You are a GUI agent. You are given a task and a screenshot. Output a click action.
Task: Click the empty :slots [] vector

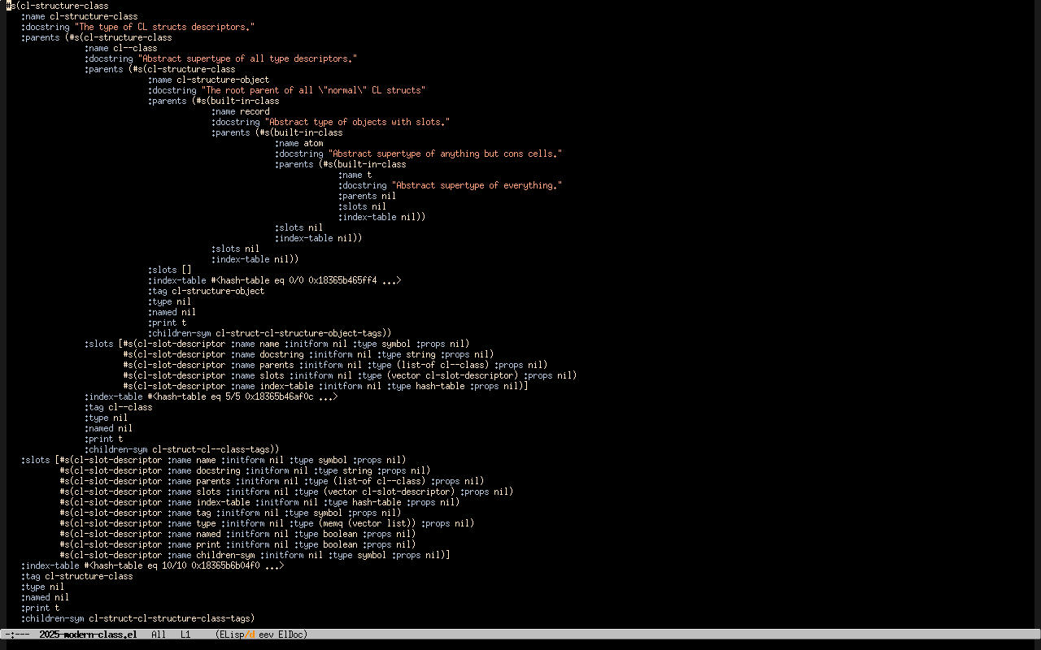[x=186, y=270]
